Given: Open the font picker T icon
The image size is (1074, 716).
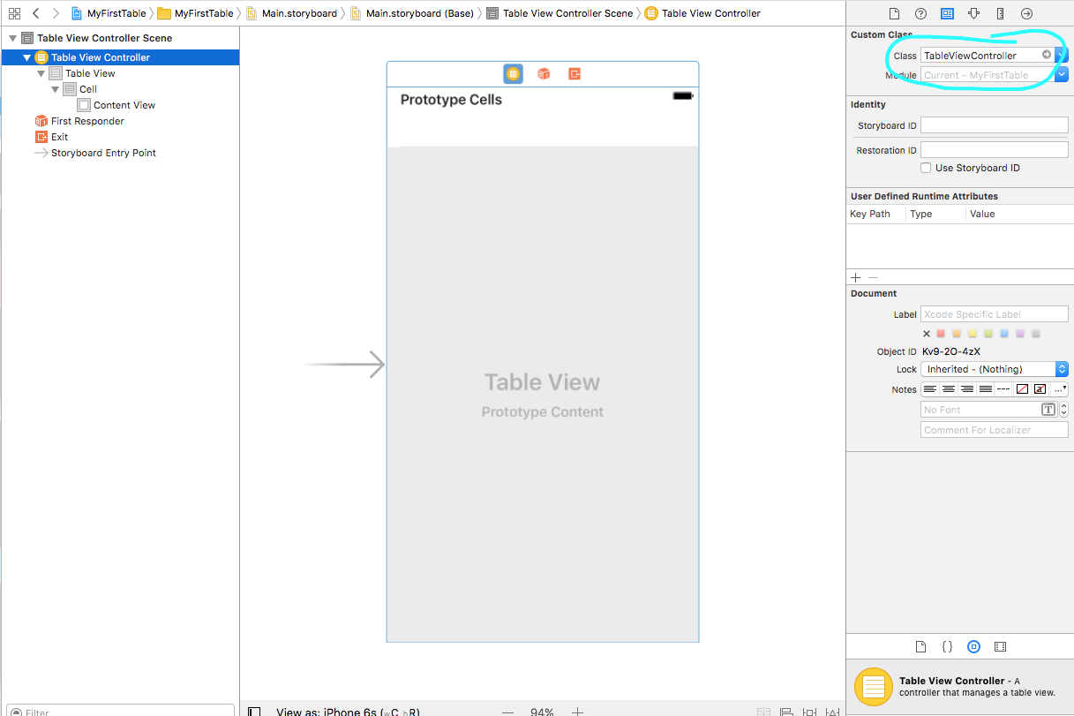Looking at the screenshot, I should (1048, 410).
